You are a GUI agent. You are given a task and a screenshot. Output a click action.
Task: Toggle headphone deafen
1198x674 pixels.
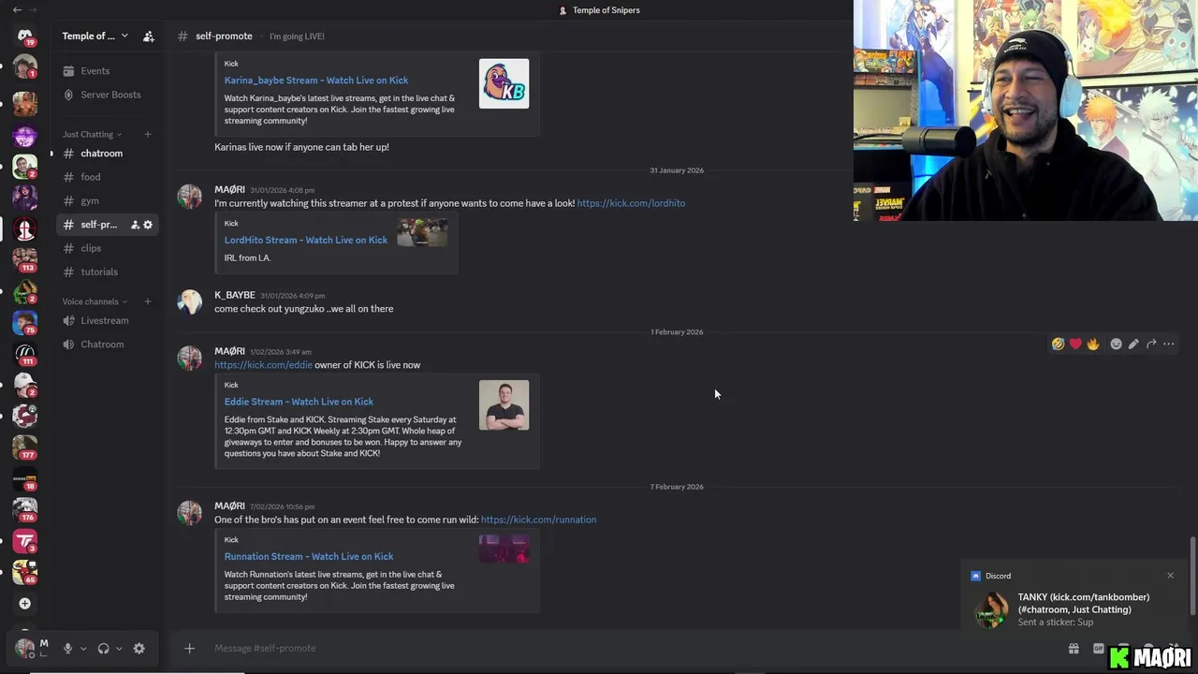pyautogui.click(x=104, y=648)
